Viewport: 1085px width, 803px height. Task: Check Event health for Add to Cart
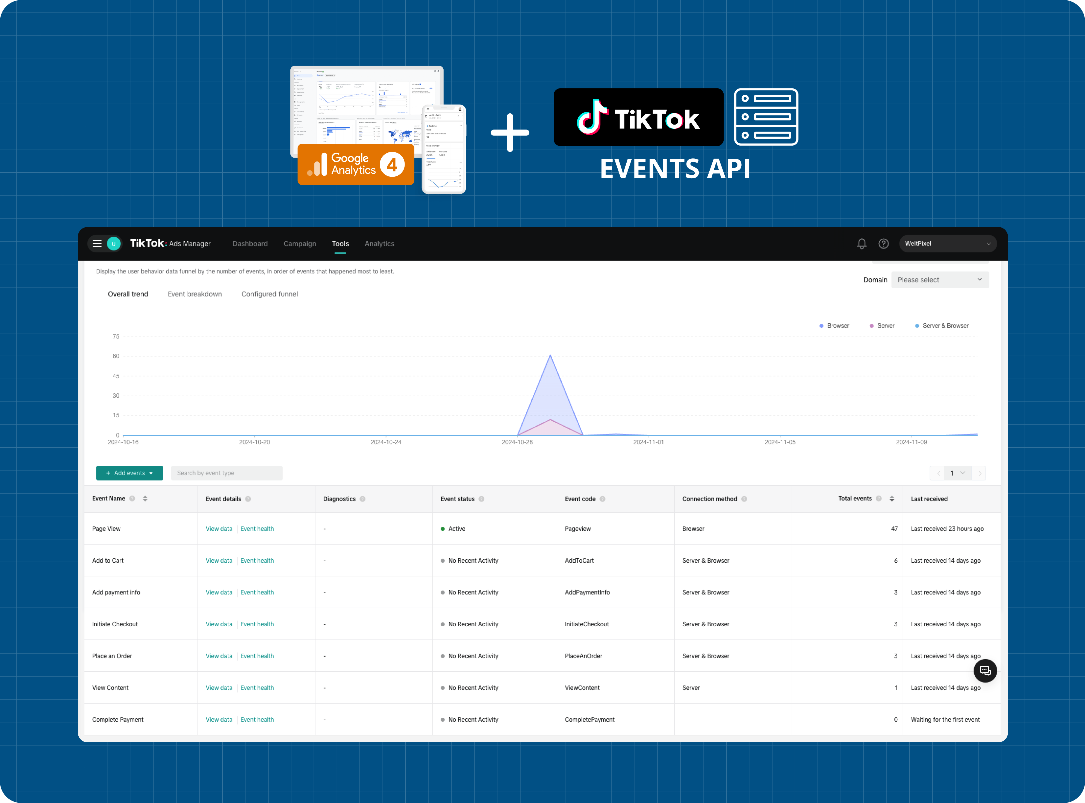coord(257,560)
